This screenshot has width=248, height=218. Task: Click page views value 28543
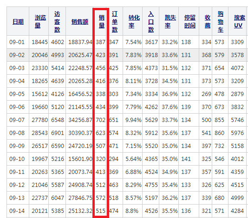coord(39,133)
